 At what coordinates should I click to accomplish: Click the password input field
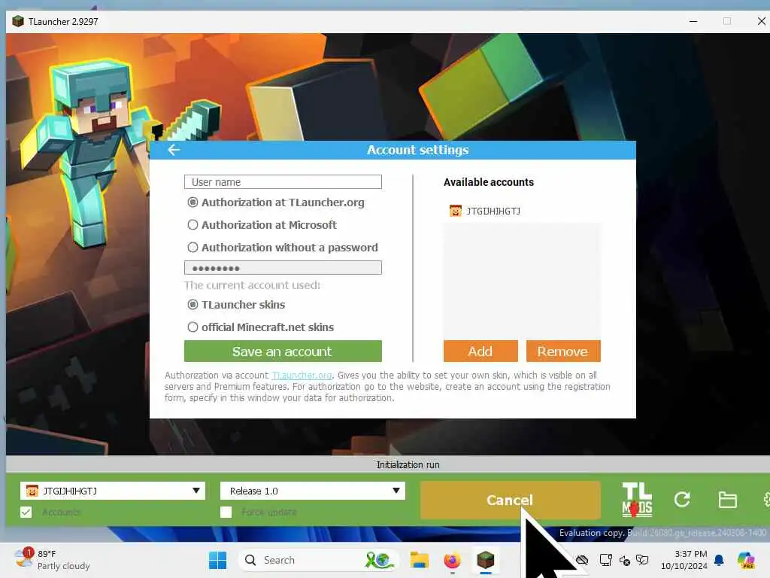(283, 268)
